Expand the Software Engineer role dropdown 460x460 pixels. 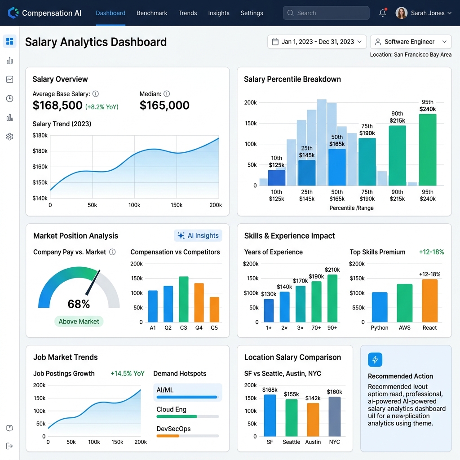pyautogui.click(x=411, y=42)
